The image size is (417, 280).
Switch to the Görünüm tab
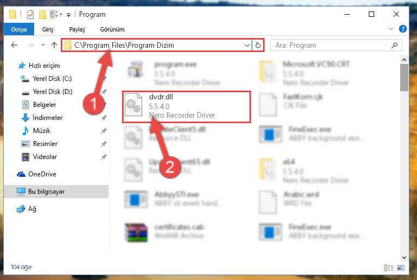(112, 29)
